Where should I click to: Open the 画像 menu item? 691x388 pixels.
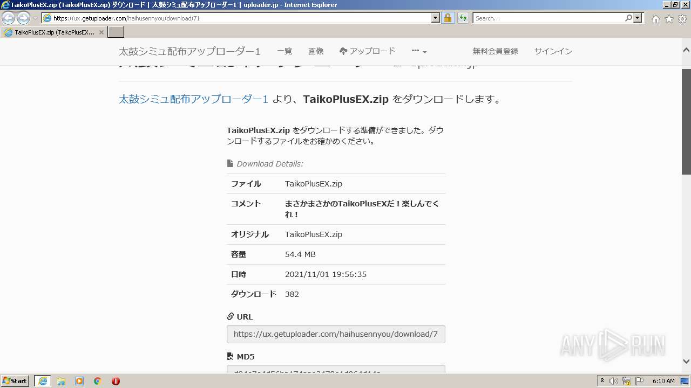click(316, 51)
